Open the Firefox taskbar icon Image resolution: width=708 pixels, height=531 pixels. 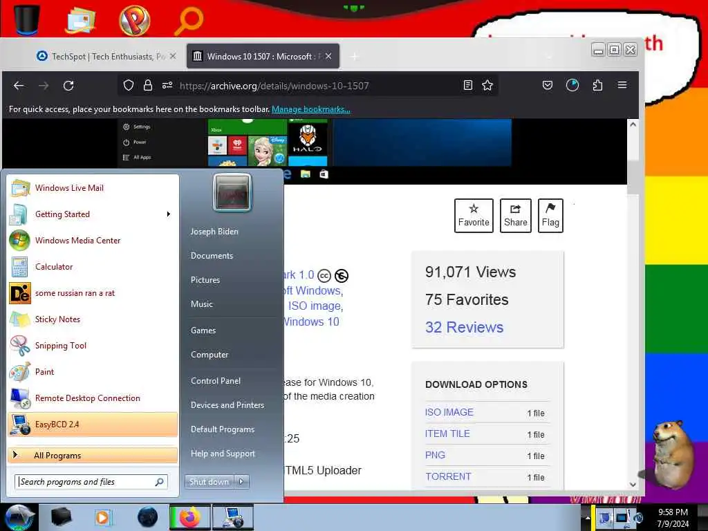click(189, 517)
